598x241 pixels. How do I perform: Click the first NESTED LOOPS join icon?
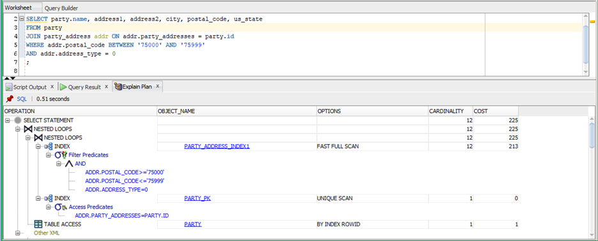(x=28, y=129)
